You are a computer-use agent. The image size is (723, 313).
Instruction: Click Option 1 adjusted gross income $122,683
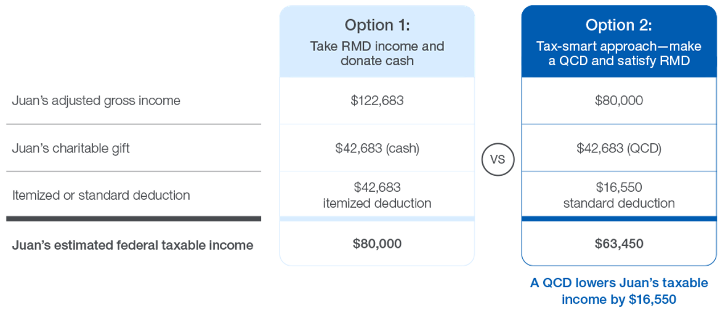click(377, 100)
